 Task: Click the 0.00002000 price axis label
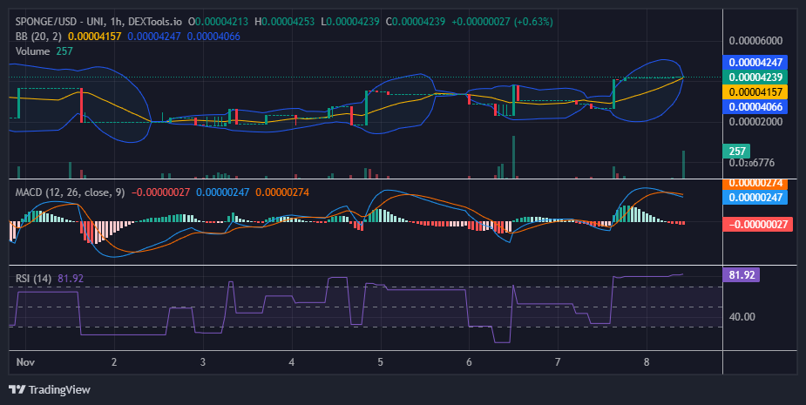pyautogui.click(x=755, y=122)
